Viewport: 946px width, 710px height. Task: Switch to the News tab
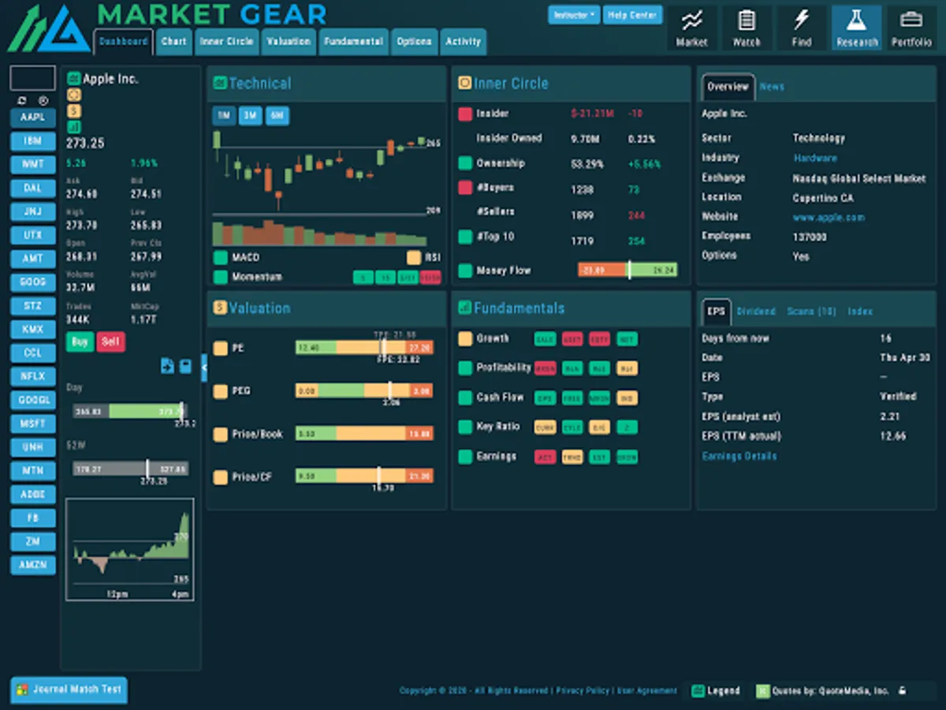click(772, 87)
